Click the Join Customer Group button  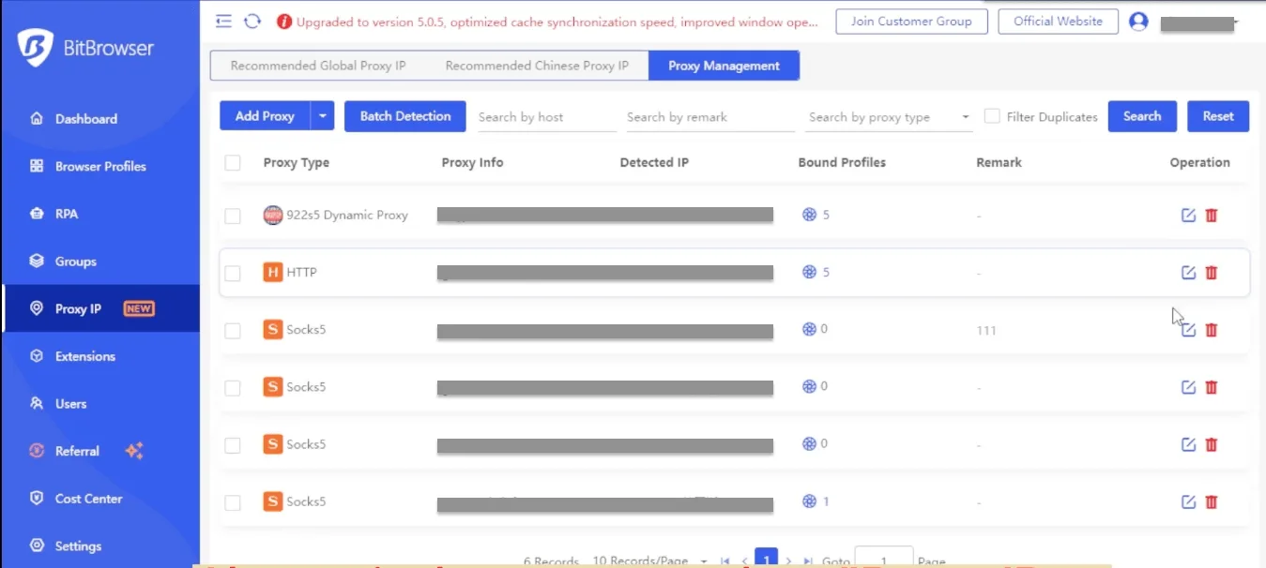coord(911,22)
